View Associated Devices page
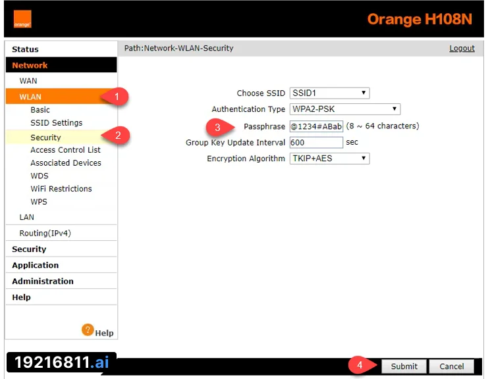This screenshot has width=488, height=379. tap(66, 163)
